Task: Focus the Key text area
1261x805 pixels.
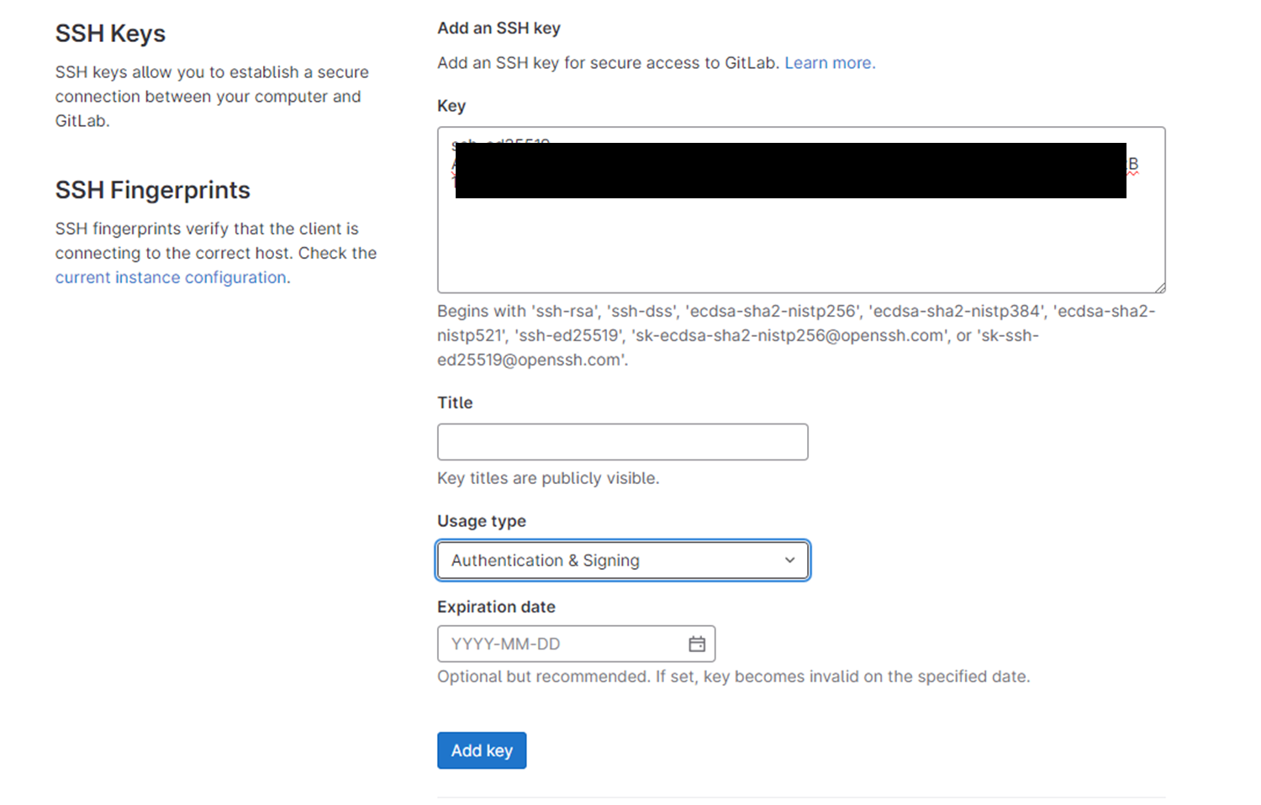Action: point(801,210)
